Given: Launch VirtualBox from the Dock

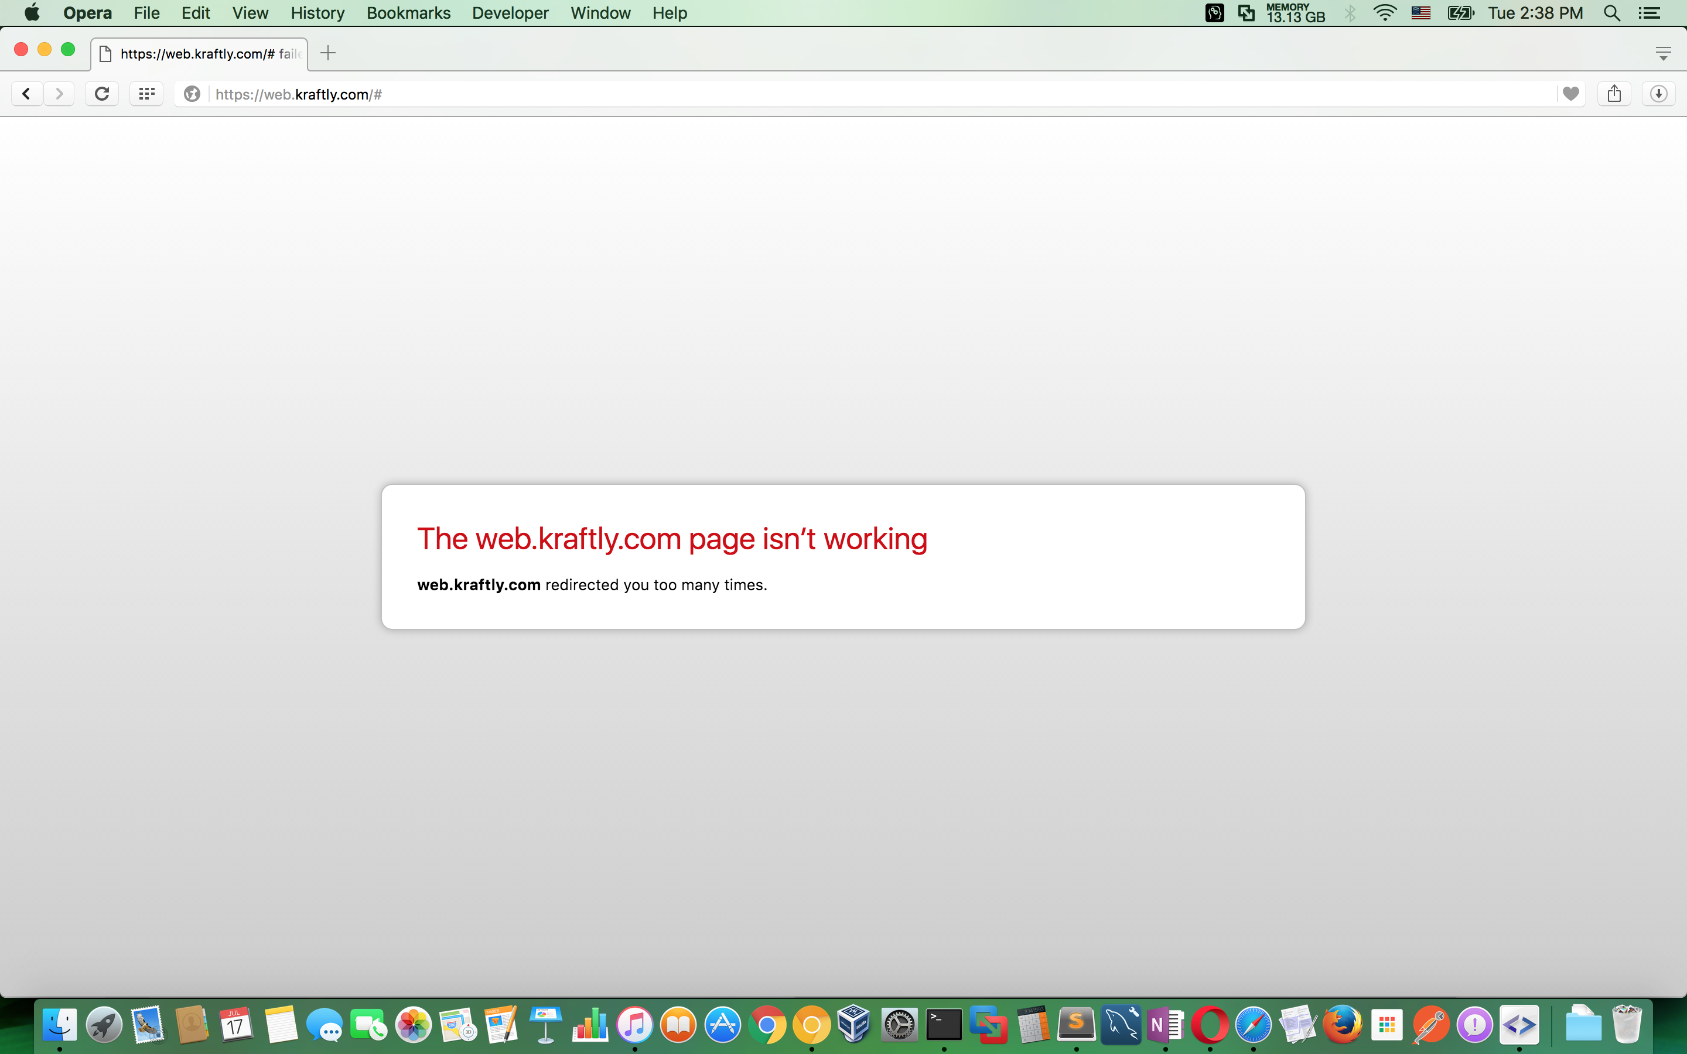Looking at the screenshot, I should click(855, 1024).
